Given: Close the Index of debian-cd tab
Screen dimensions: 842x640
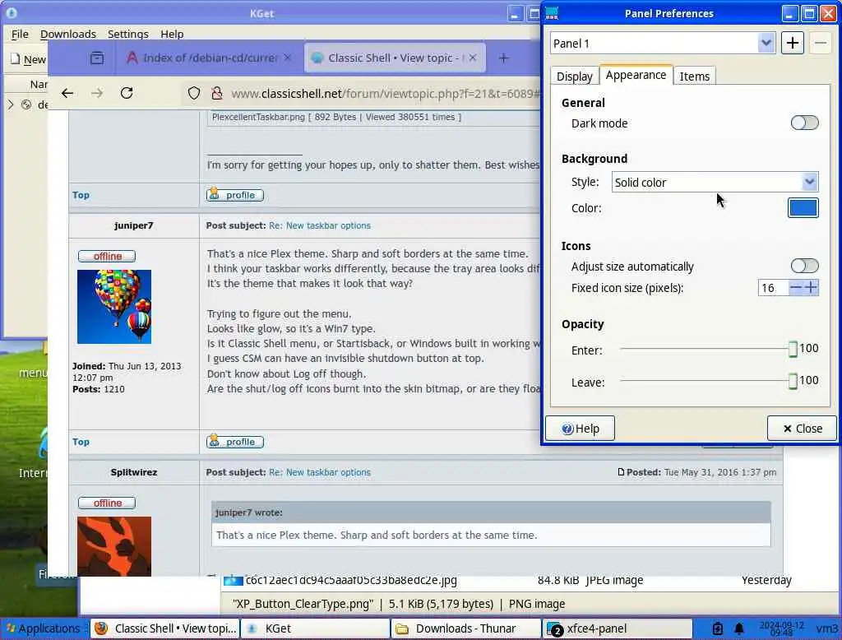Looking at the screenshot, I should (288, 57).
